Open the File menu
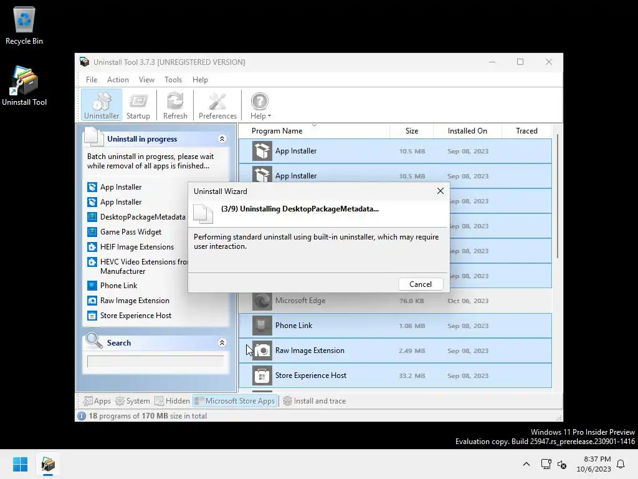638x479 pixels. [92, 80]
